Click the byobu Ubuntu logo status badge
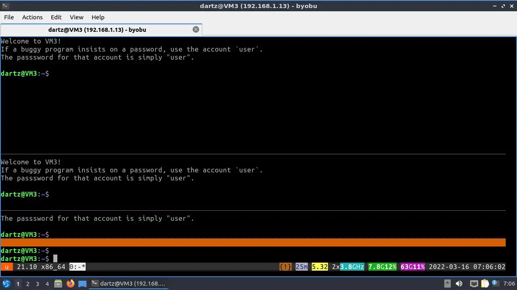 click(7, 267)
